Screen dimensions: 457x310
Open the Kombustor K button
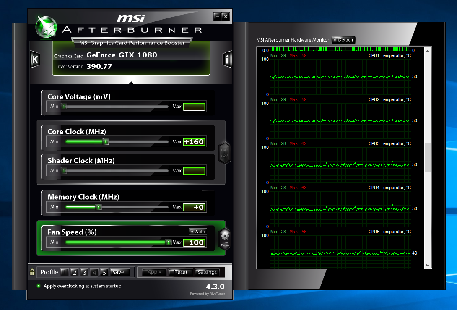(35, 60)
